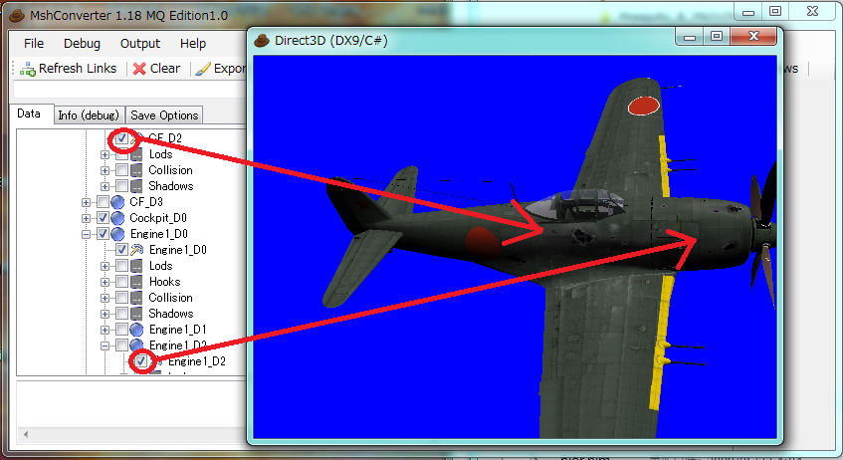Select the CF_D3 tree label

(146, 202)
